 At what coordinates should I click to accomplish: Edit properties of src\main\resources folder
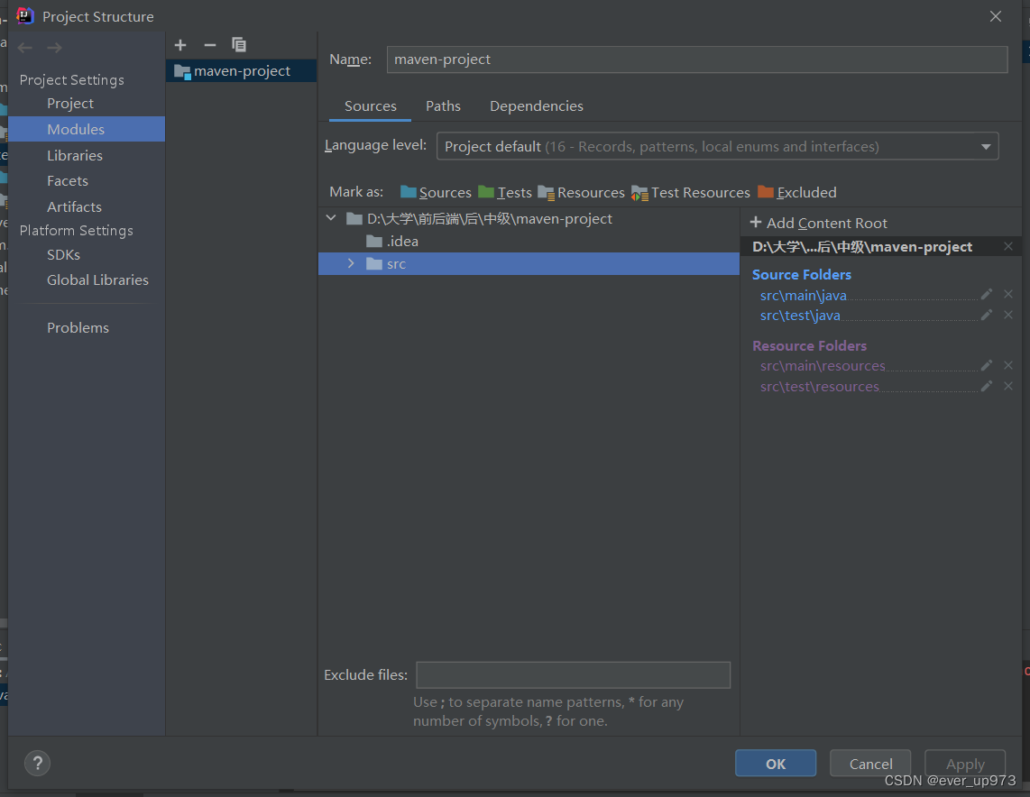986,366
